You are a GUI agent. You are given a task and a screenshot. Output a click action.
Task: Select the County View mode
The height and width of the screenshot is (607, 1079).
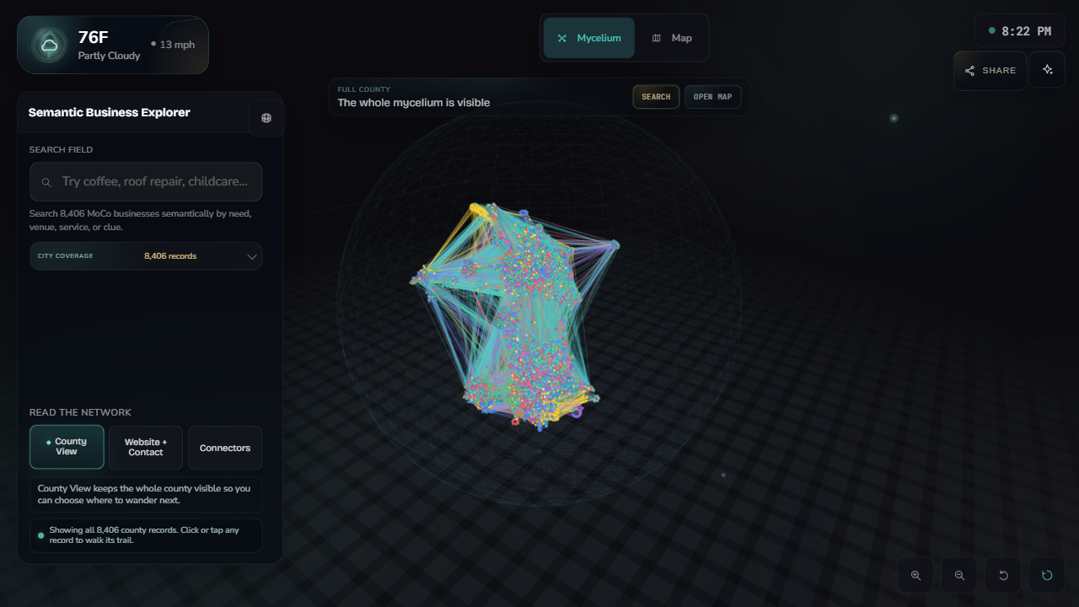pyautogui.click(x=67, y=447)
